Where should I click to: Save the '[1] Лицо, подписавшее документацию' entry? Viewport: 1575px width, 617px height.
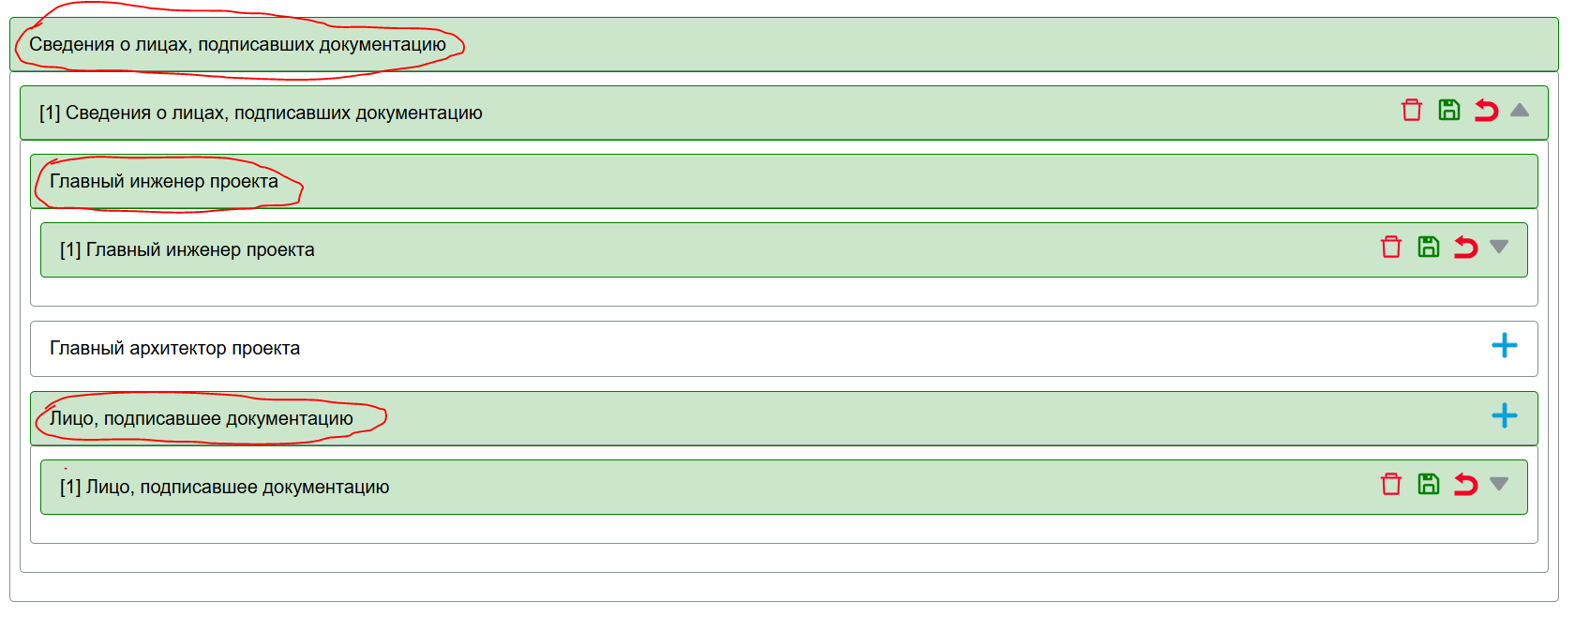[1429, 485]
